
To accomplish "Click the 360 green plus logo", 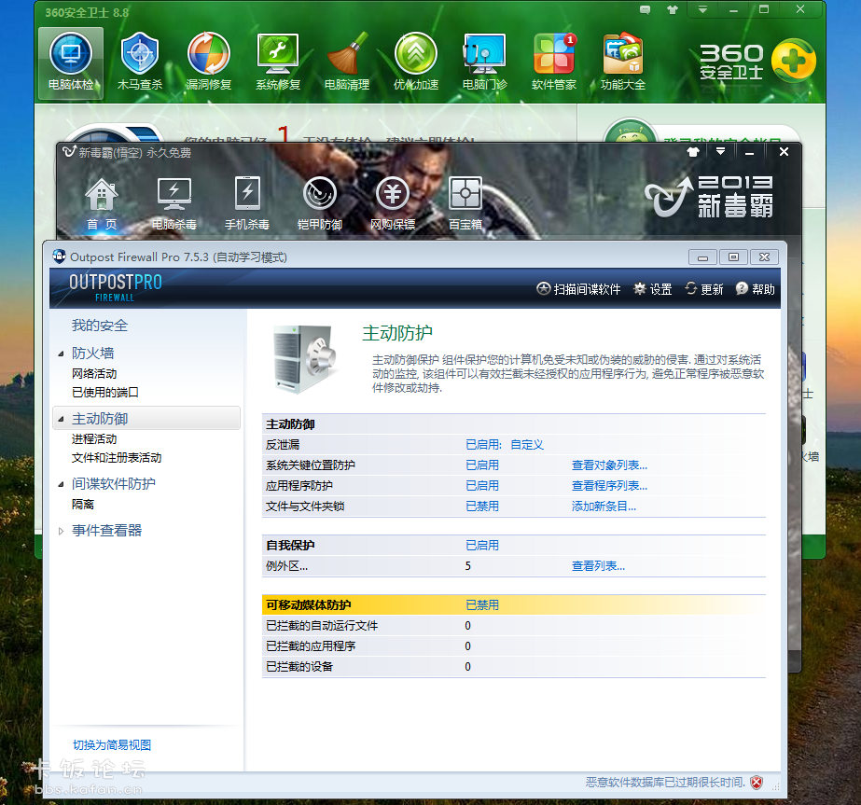I will coord(794,61).
